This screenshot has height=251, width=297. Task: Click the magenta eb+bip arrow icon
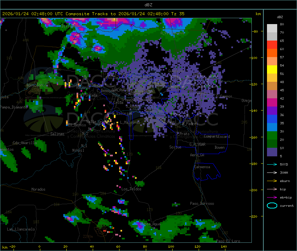(x=272, y=198)
